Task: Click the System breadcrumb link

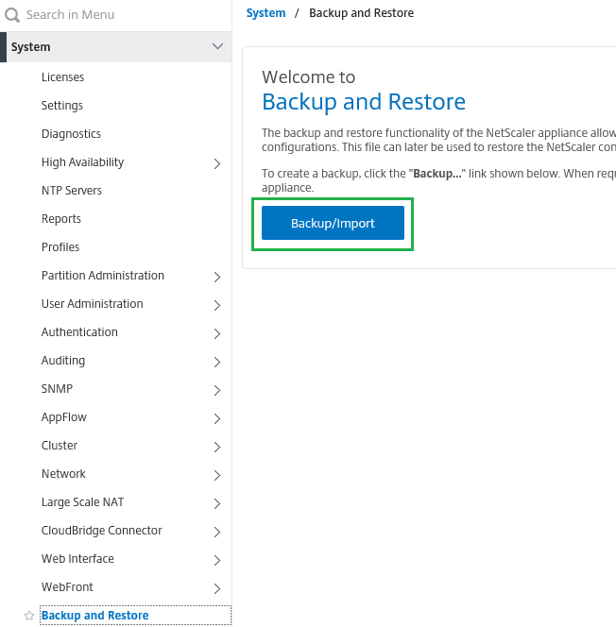Action: pyautogui.click(x=265, y=13)
